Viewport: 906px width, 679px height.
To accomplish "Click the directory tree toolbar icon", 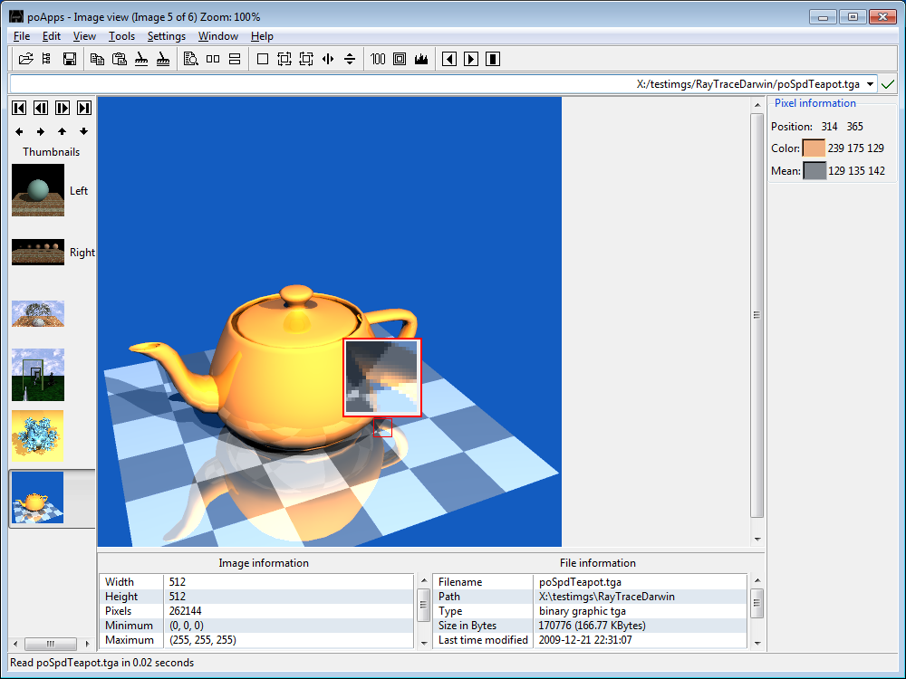I will coord(47,59).
